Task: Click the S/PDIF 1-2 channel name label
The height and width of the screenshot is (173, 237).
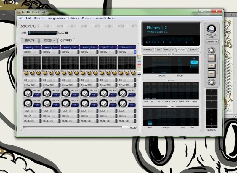Action: pyautogui.click(x=108, y=47)
